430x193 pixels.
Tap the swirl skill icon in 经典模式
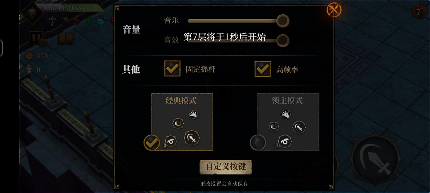(x=178, y=123)
